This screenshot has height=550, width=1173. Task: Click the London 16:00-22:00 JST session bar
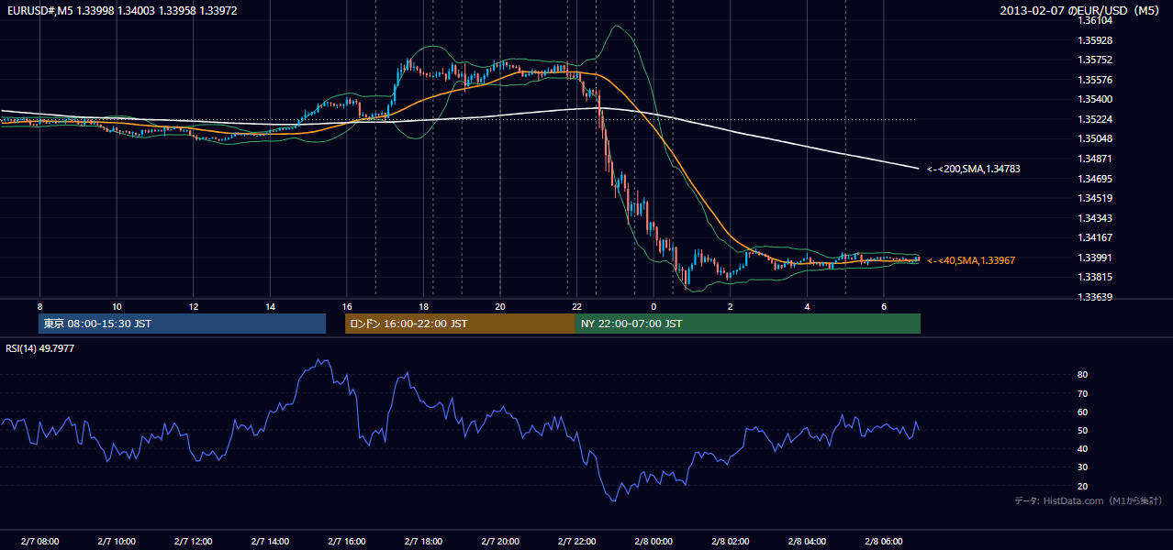pos(460,324)
